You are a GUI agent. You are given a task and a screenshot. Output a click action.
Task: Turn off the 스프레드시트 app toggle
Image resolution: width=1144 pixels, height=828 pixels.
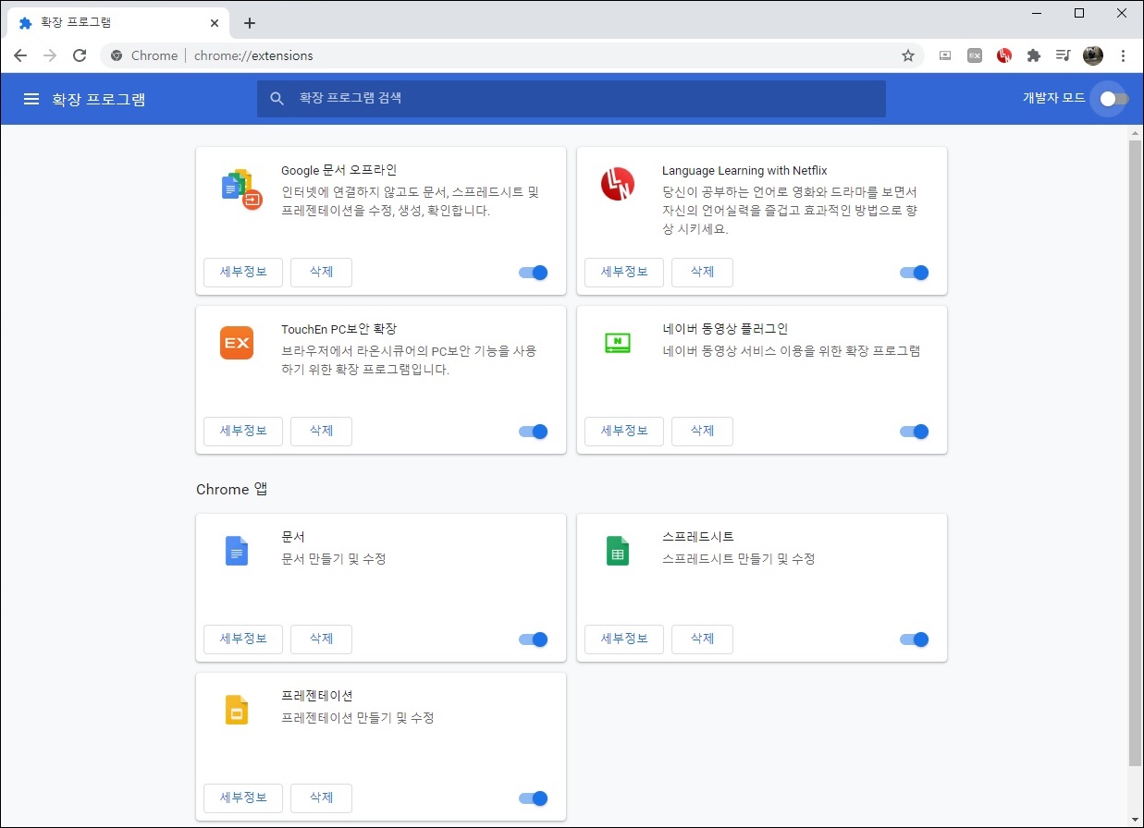point(915,639)
